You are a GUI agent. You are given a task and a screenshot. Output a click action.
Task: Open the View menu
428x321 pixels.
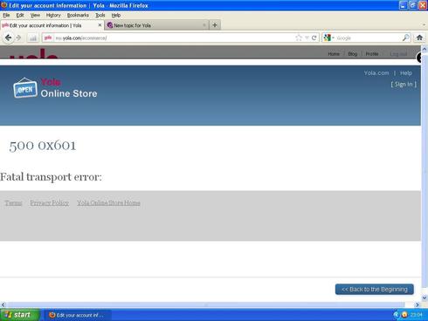[35, 15]
